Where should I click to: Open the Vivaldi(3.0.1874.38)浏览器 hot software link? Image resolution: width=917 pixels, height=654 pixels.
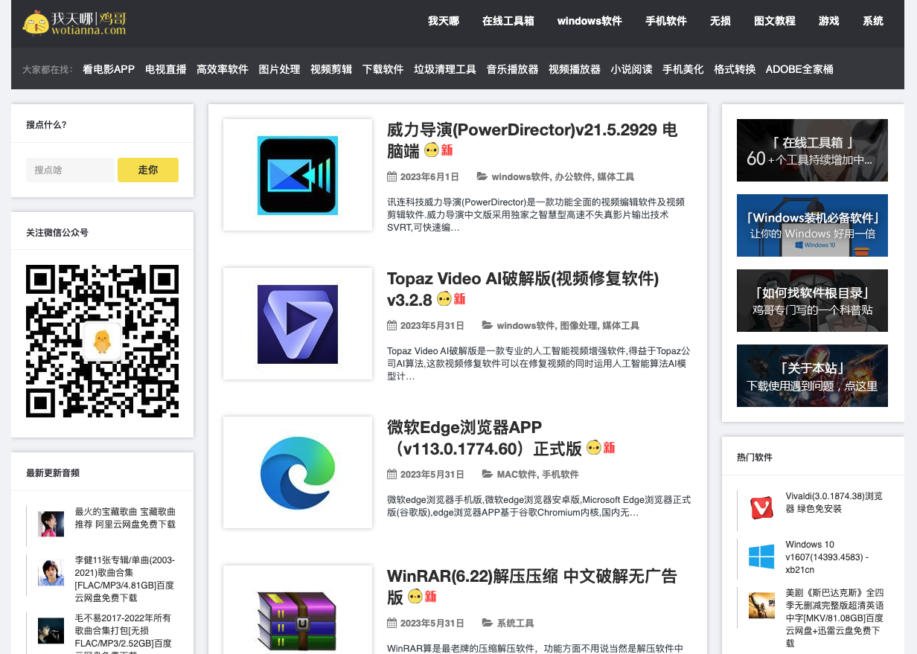point(834,502)
